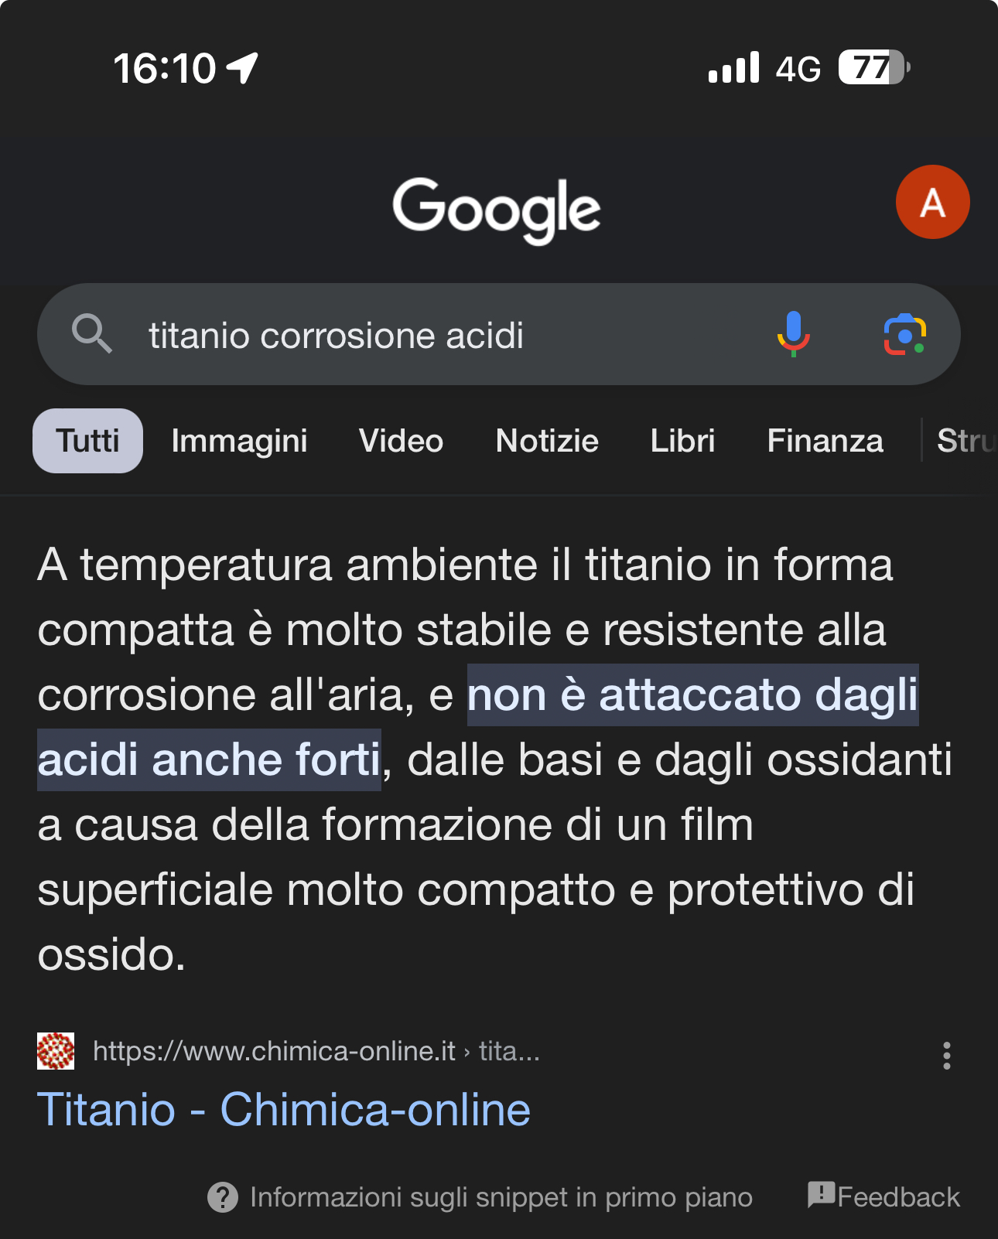The width and height of the screenshot is (998, 1239).
Task: Open the Notizie tab
Action: pyautogui.click(x=547, y=441)
